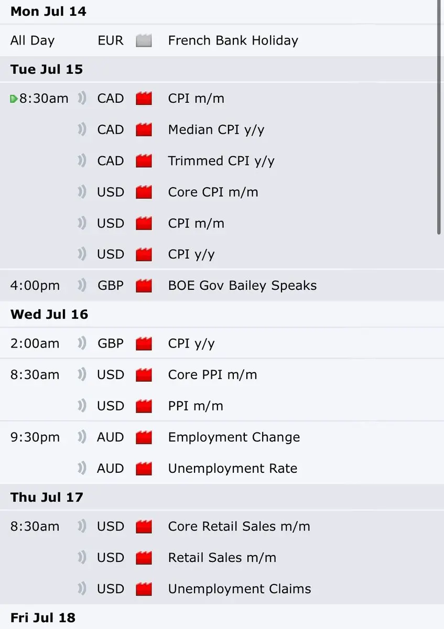Viewport: 444px width, 629px height.
Task: Select the Wed Jul 16 date header
Action: (x=49, y=314)
